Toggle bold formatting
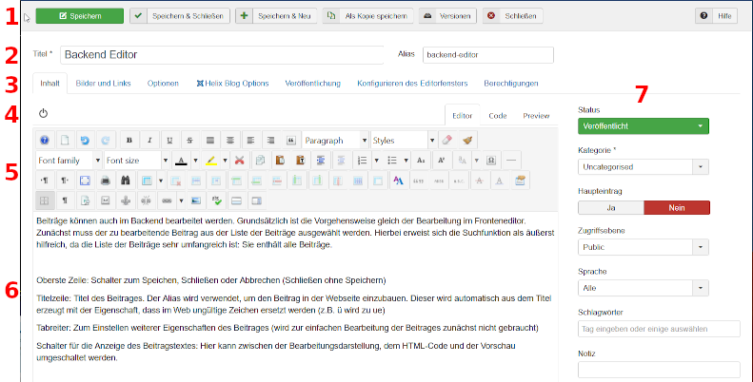 129,141
